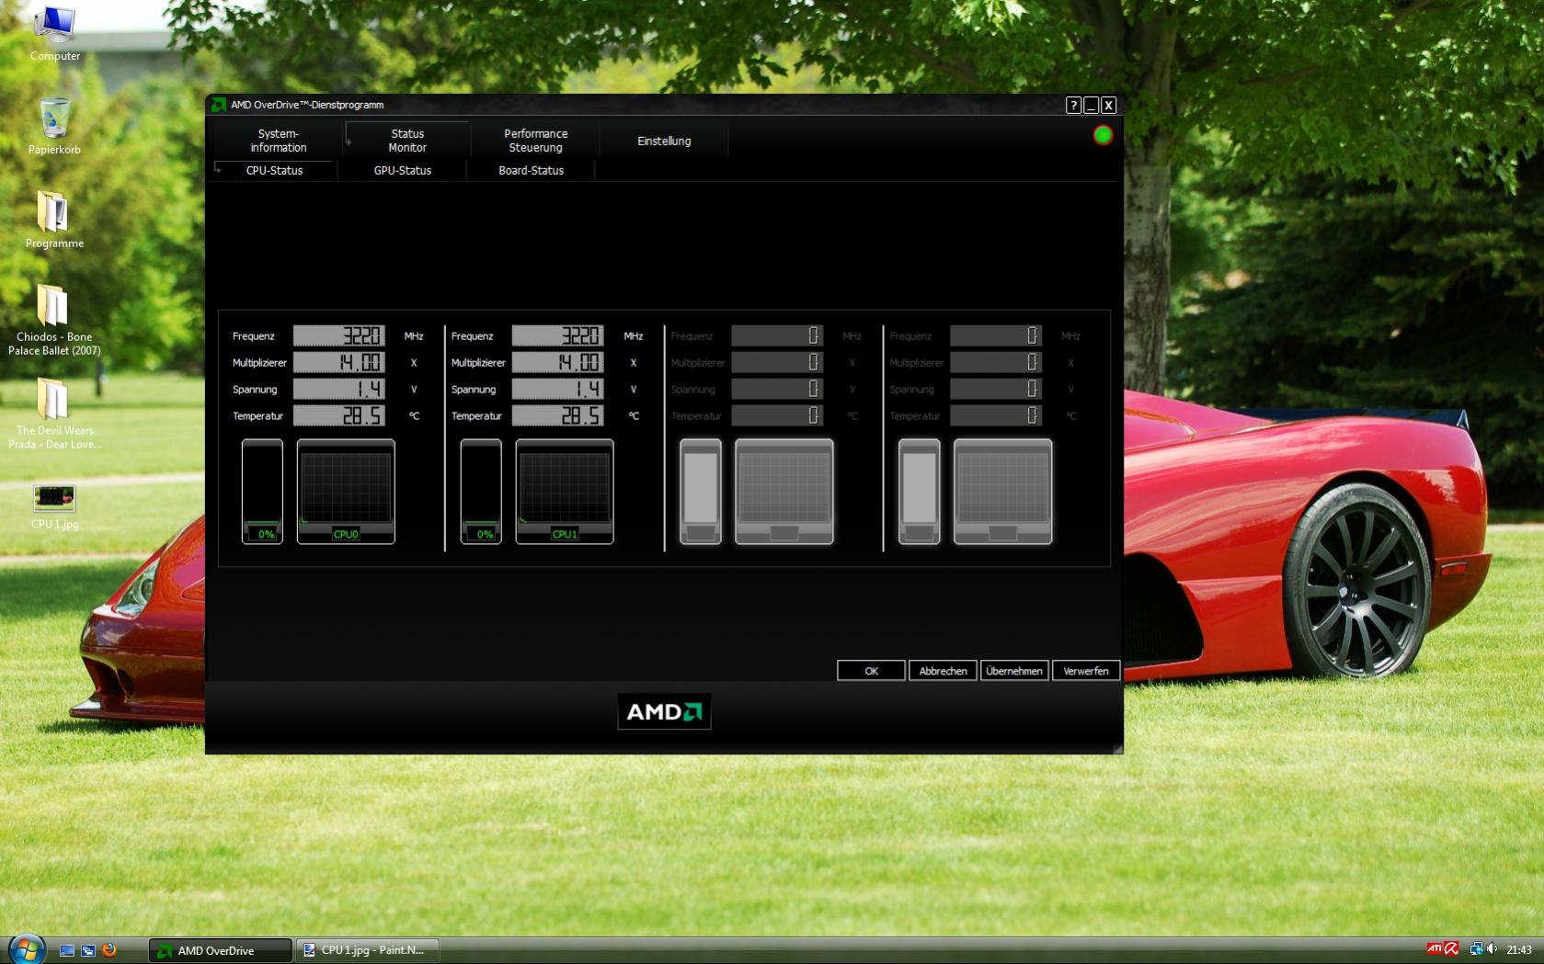The height and width of the screenshot is (964, 1544).
Task: Click the CPU1 Temperatur value 28.5
Action: [x=558, y=415]
